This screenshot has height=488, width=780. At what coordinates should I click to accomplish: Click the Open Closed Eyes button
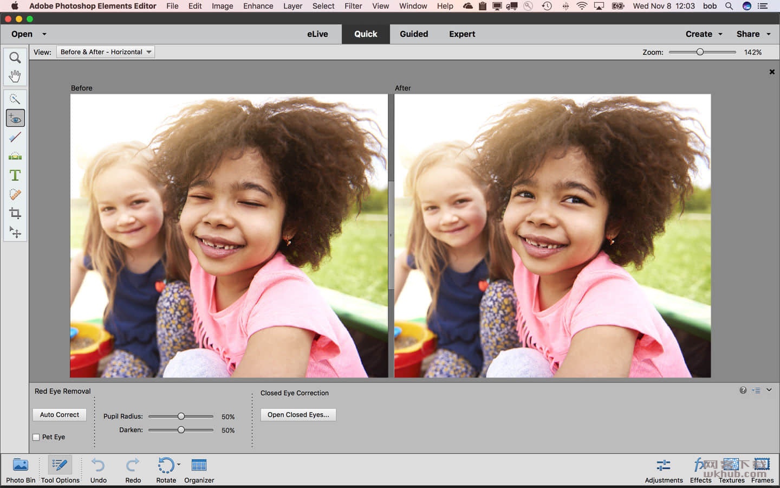(298, 415)
